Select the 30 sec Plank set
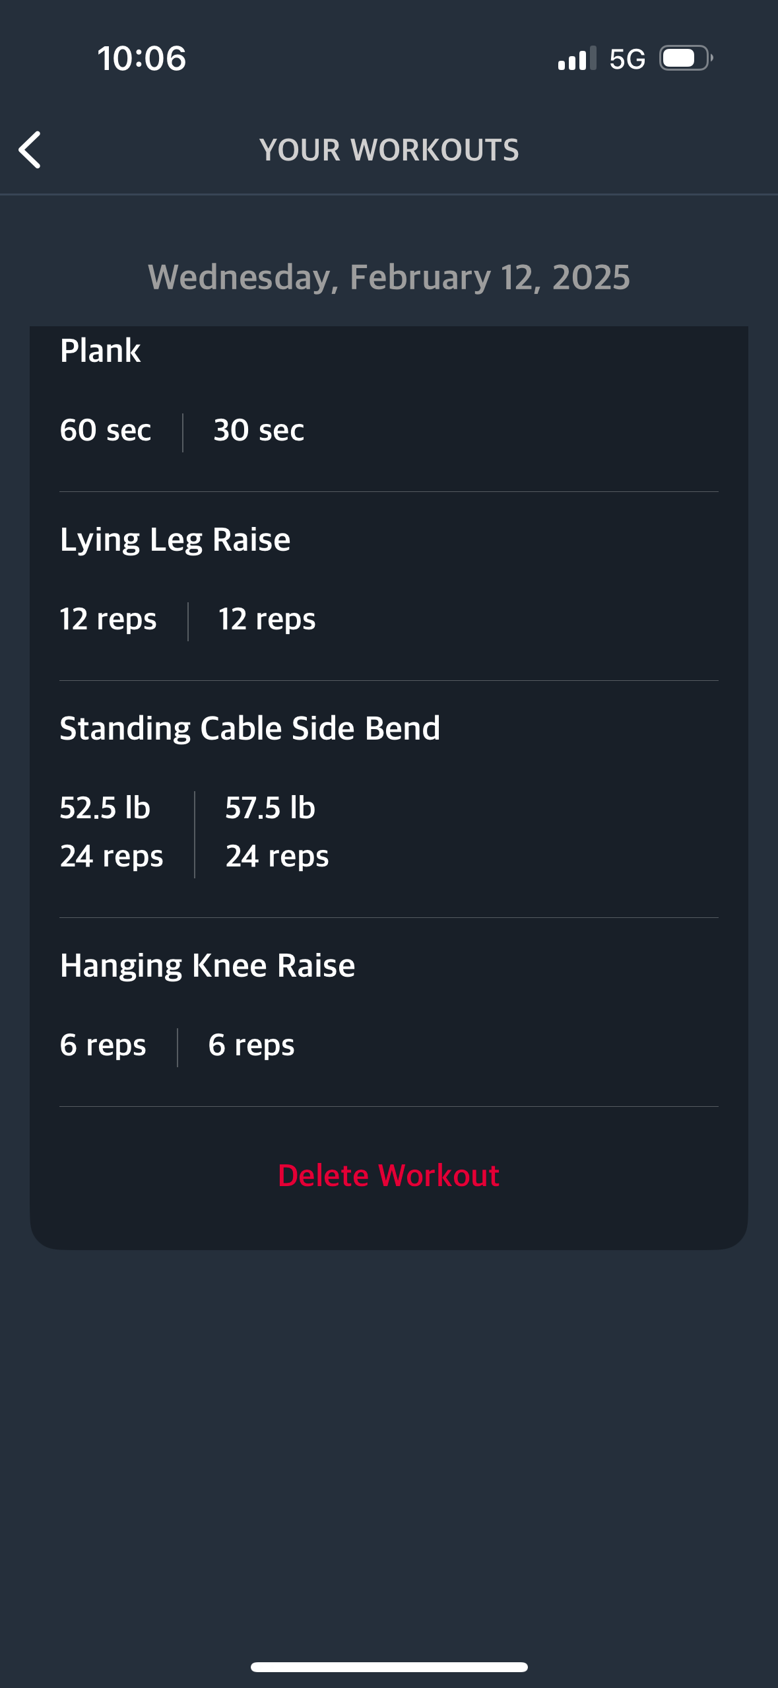The width and height of the screenshot is (778, 1688). coord(259,431)
